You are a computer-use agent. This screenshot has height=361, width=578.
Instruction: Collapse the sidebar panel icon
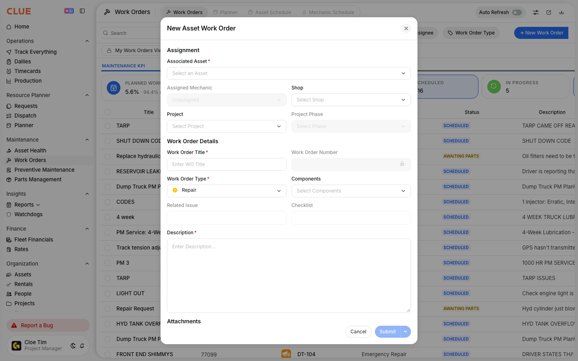pyautogui.click(x=82, y=11)
